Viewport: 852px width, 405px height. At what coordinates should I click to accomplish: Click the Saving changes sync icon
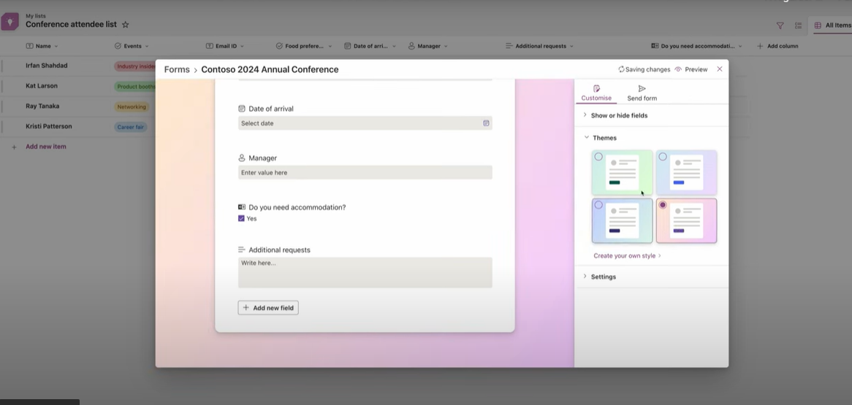tap(621, 69)
